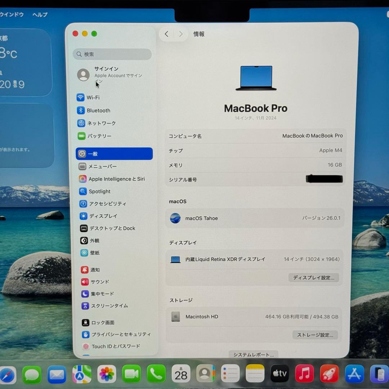Open Maps app in the Dock
This screenshot has height=389, width=389.
point(82,374)
